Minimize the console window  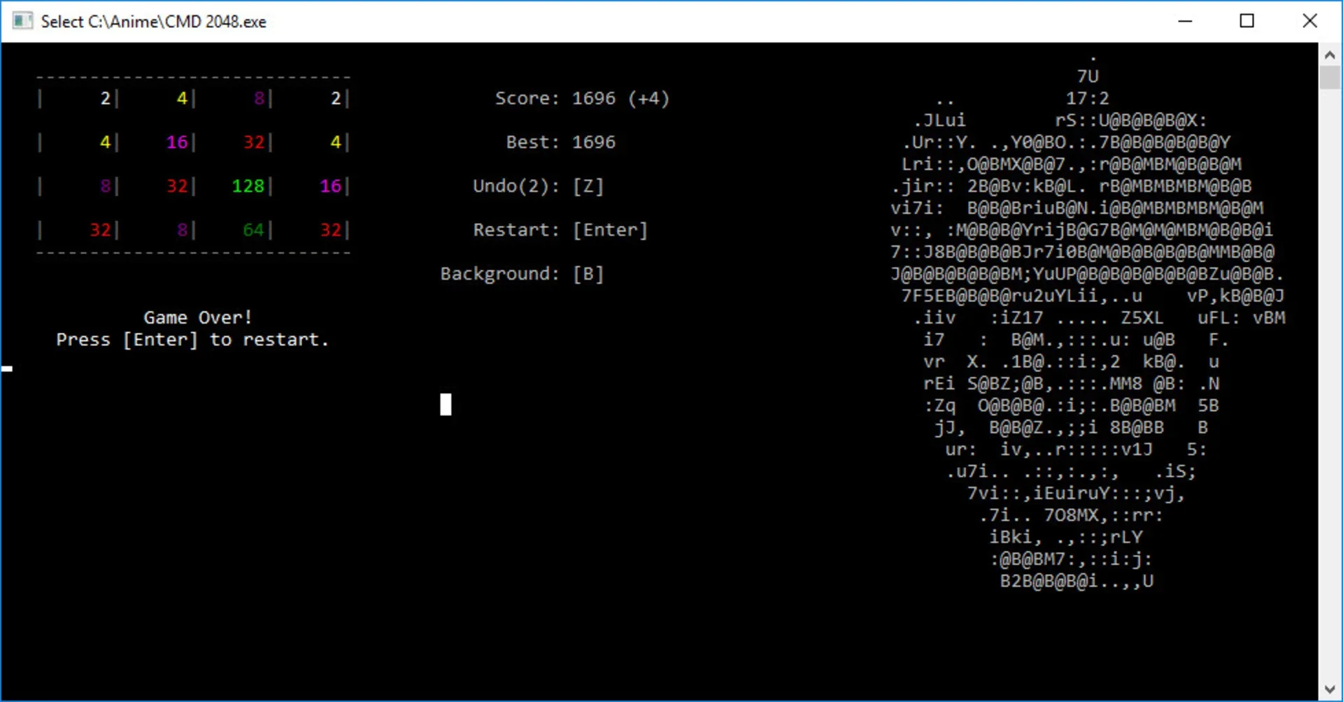tap(1185, 21)
